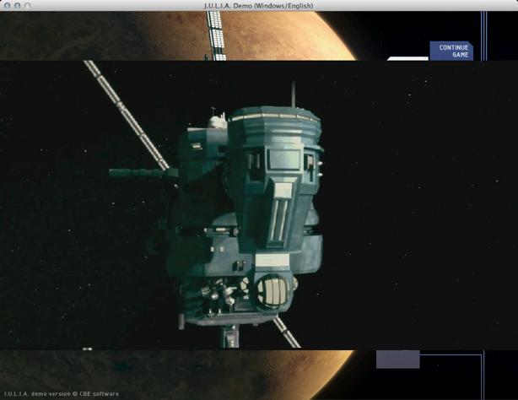Close the J.U.L.I.A. Demo window
The height and width of the screenshot is (400, 518).
7,6
